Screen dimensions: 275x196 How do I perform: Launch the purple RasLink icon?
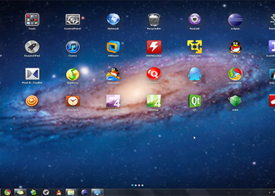pyautogui.click(x=194, y=19)
